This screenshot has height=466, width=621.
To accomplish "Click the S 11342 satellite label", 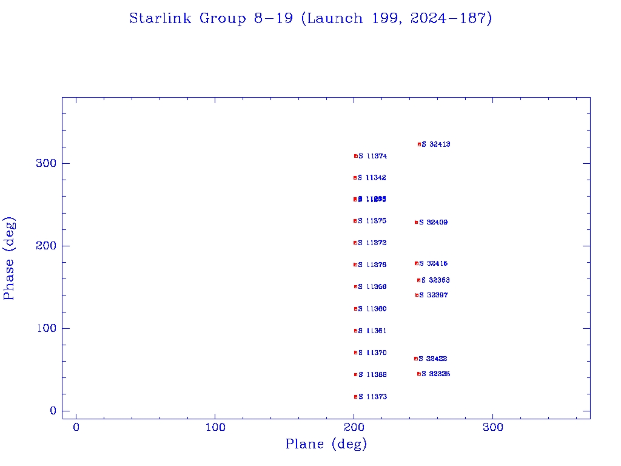I will [372, 178].
